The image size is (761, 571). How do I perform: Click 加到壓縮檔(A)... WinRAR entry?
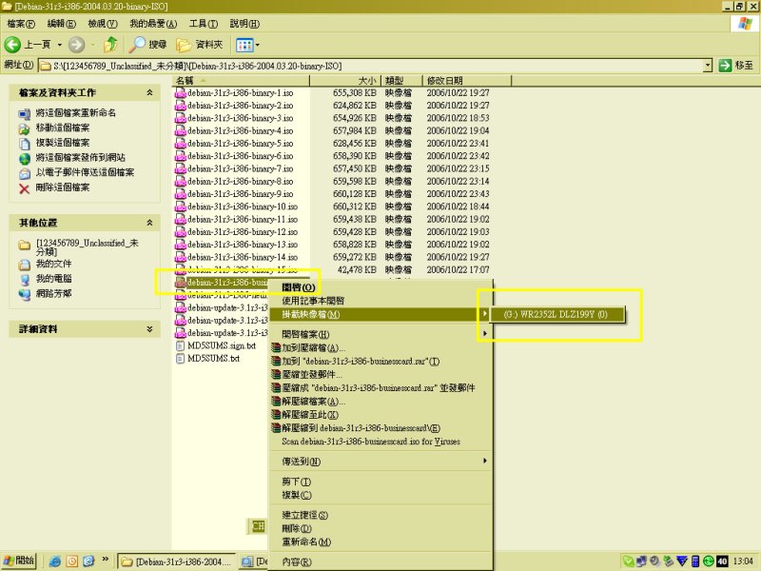[x=381, y=347]
